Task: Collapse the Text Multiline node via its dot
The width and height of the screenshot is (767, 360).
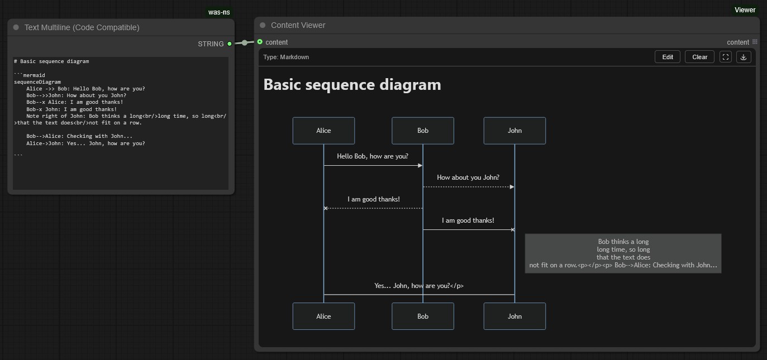Action: pyautogui.click(x=16, y=27)
